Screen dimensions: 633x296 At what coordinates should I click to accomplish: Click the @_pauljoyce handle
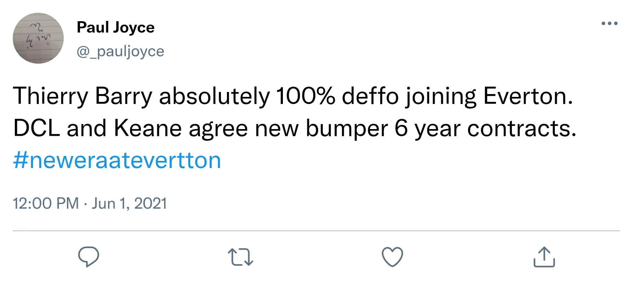(x=120, y=51)
